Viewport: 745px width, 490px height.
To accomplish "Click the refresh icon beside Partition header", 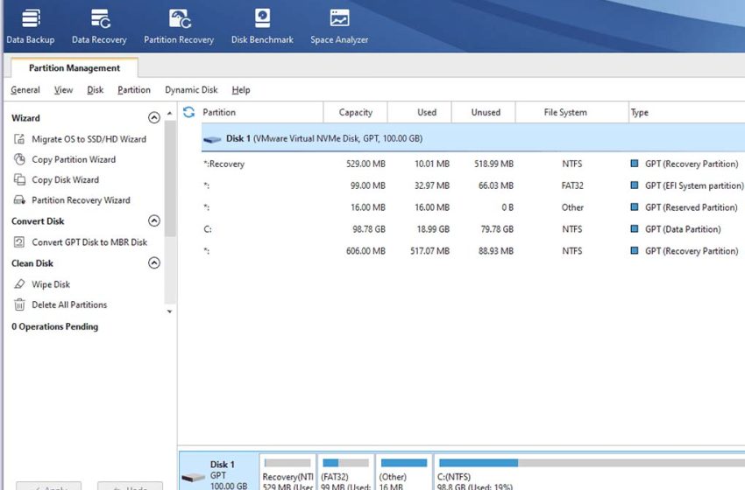I will pos(188,112).
